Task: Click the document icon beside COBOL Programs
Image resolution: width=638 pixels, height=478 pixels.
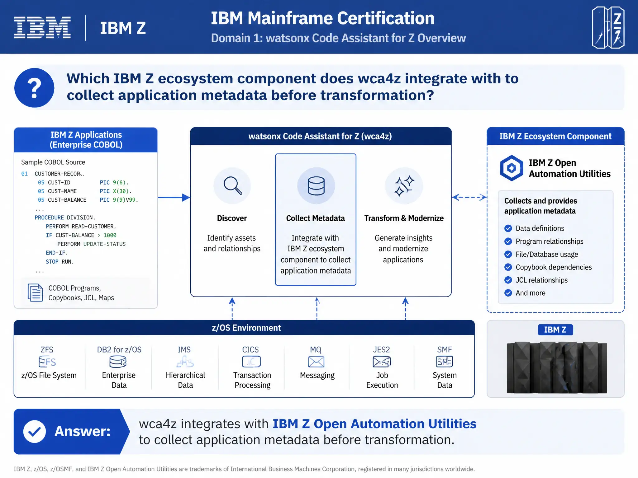Action: [x=35, y=293]
